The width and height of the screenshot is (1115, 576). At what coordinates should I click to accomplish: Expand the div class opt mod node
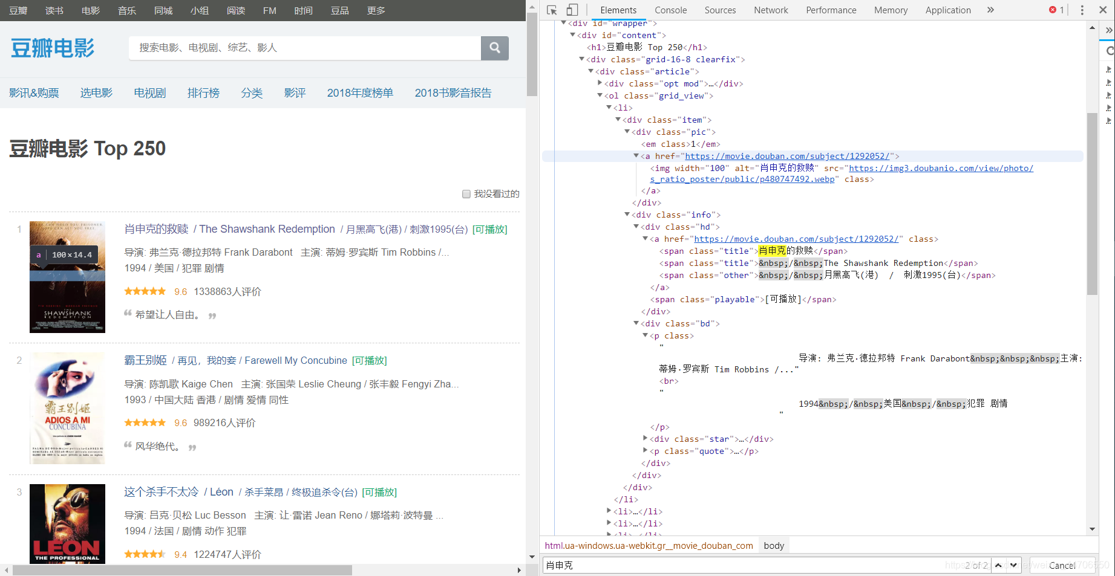tap(600, 83)
